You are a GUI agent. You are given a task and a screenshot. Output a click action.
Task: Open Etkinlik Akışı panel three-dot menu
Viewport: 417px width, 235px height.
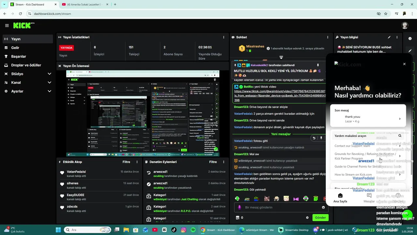(x=137, y=162)
